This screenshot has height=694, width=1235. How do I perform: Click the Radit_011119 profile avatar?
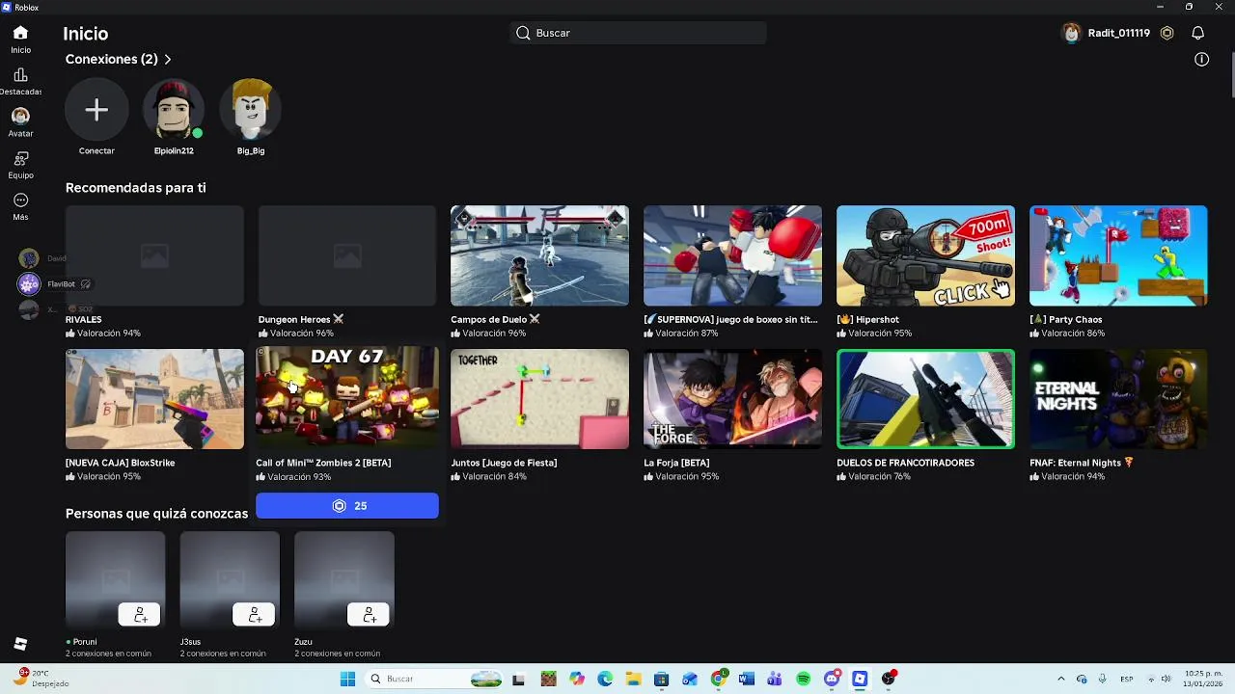click(1071, 33)
